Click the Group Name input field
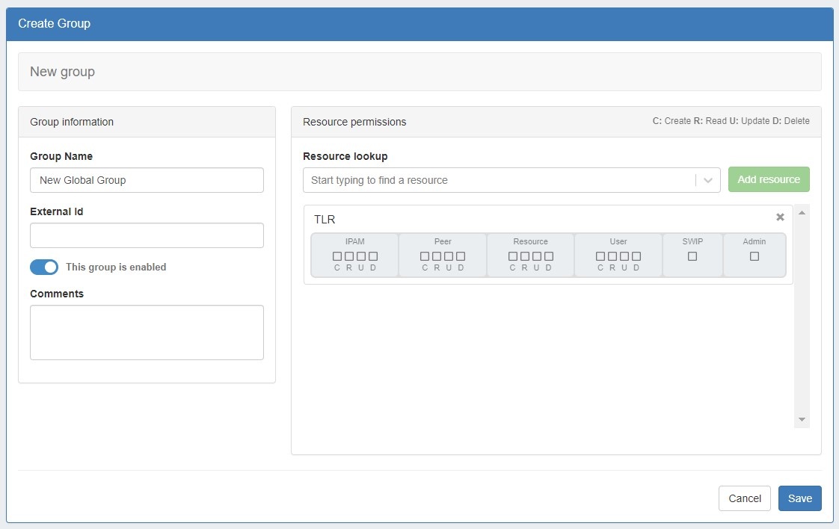The height and width of the screenshot is (529, 839). [x=147, y=180]
